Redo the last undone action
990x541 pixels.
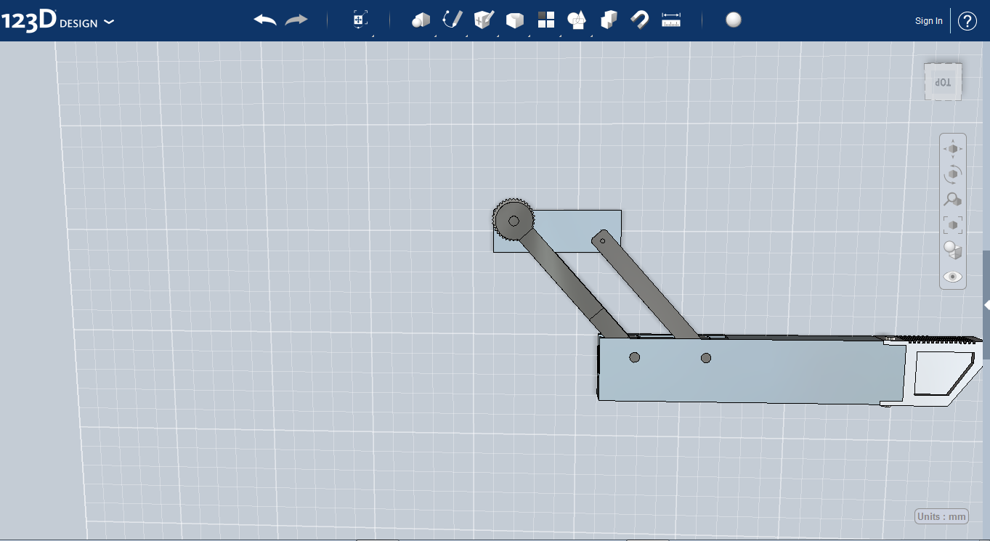click(296, 20)
